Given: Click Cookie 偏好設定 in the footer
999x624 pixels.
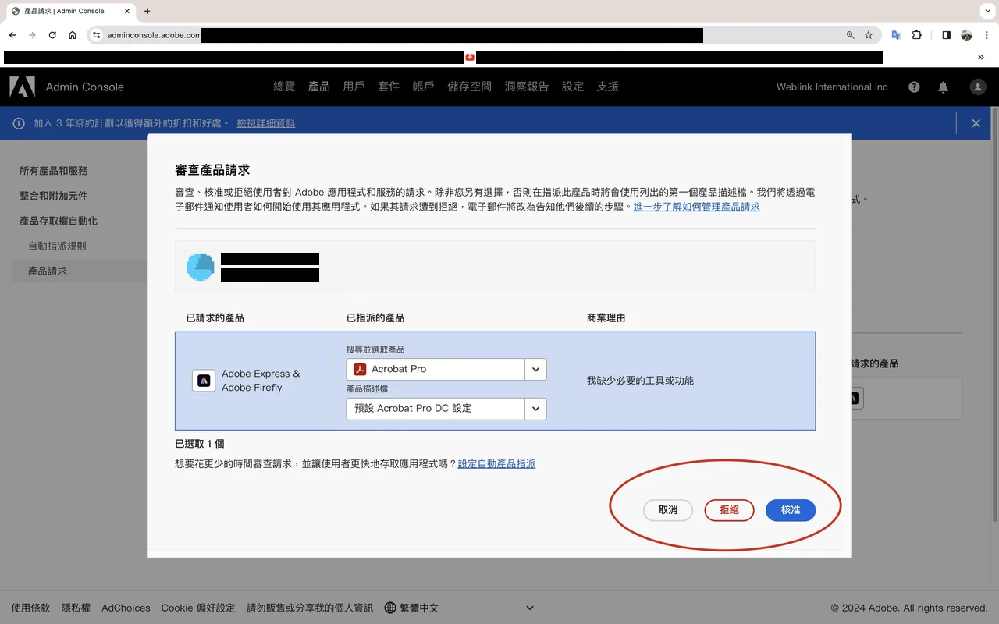Looking at the screenshot, I should [x=198, y=608].
